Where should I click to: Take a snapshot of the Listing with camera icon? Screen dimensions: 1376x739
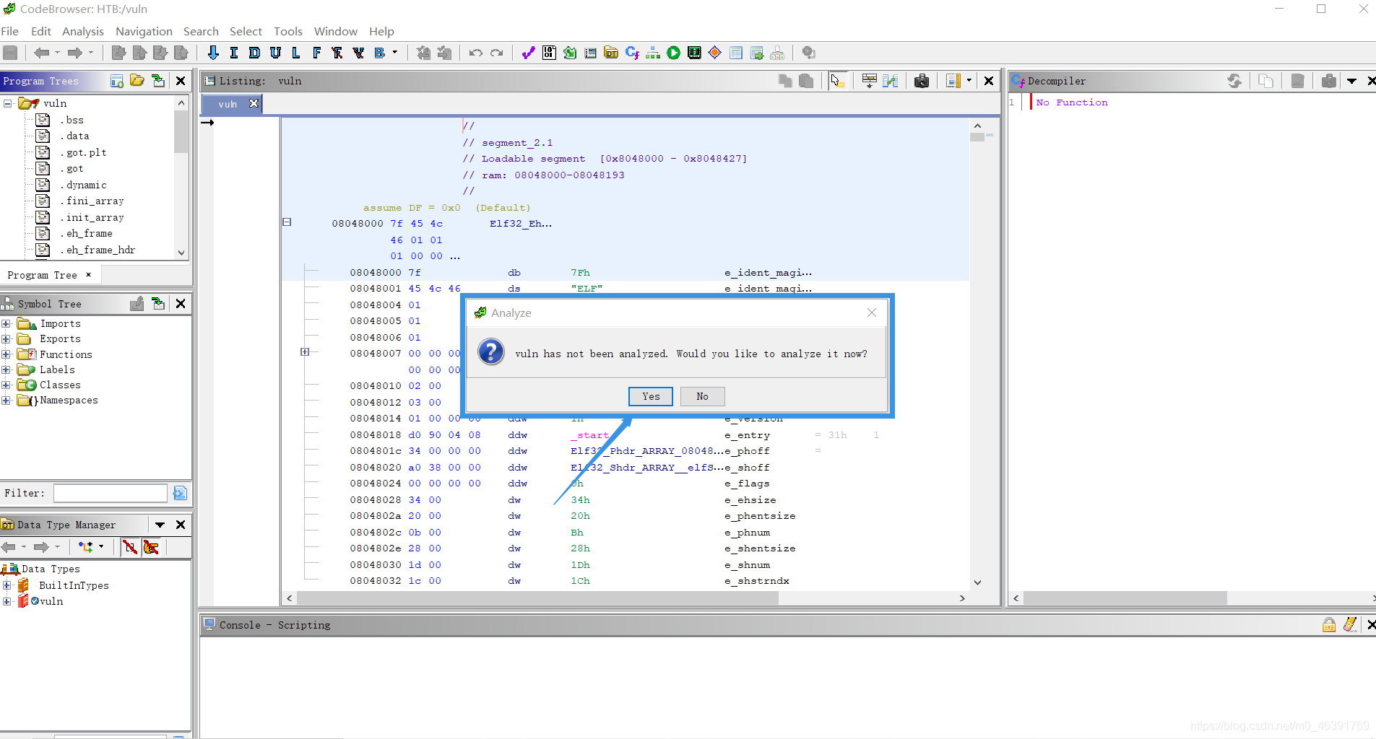tap(922, 81)
